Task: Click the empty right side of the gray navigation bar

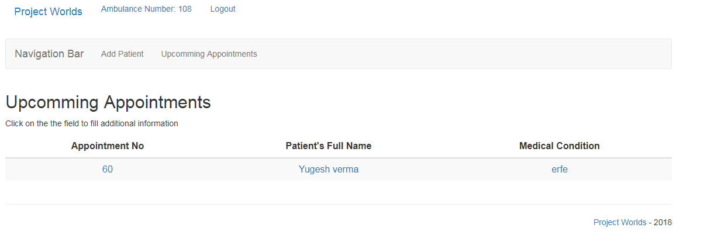Action: point(468,54)
